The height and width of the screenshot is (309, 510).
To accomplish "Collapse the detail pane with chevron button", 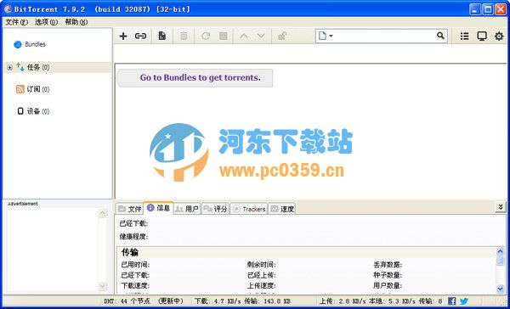I will tap(501, 206).
